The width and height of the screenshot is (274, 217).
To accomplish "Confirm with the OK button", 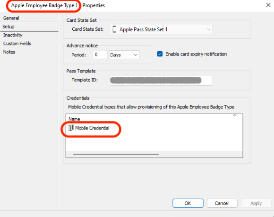I will [188, 203].
